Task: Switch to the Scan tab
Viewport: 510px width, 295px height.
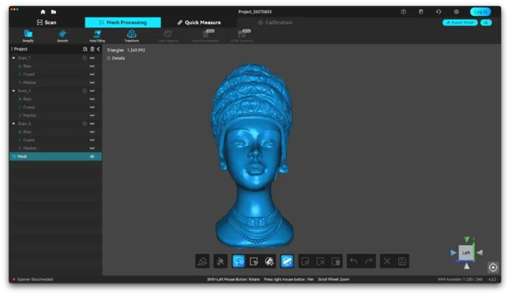Action: [x=47, y=23]
